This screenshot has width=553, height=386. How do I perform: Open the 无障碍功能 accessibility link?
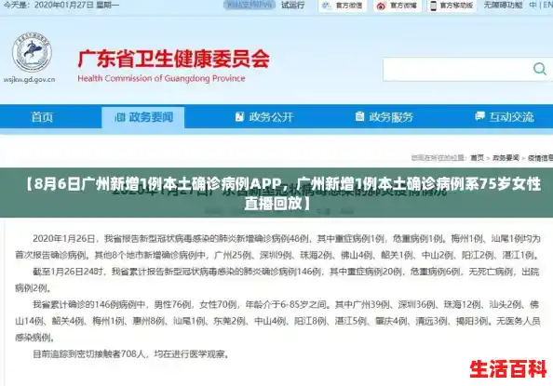click(x=503, y=6)
